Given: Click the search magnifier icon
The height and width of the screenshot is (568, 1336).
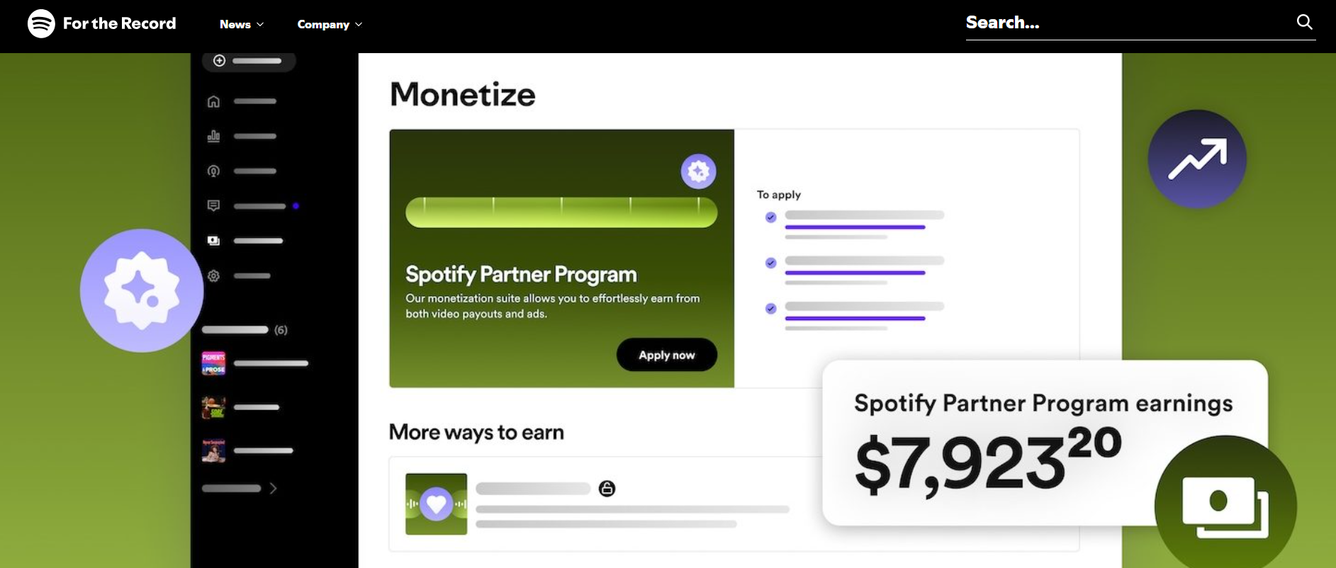Looking at the screenshot, I should [1304, 22].
